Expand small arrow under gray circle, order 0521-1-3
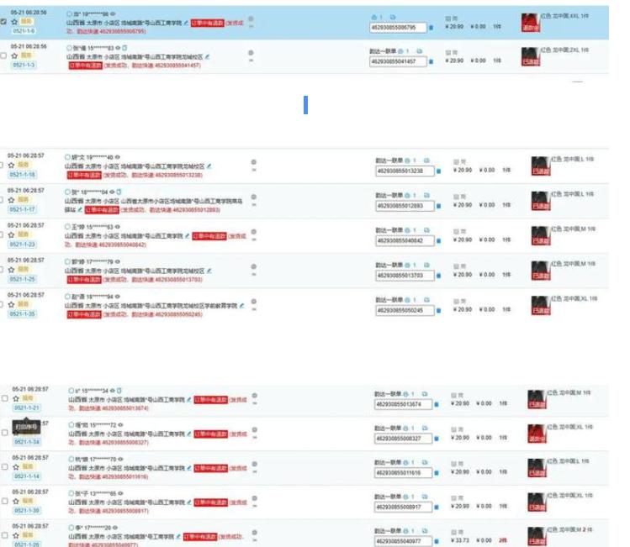Image resolution: width=630 pixels, height=547 pixels. click(251, 60)
